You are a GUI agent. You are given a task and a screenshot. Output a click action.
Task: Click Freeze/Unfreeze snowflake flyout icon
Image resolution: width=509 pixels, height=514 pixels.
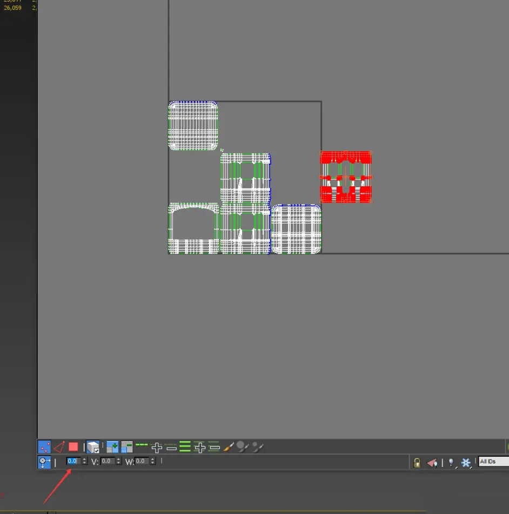(466, 463)
